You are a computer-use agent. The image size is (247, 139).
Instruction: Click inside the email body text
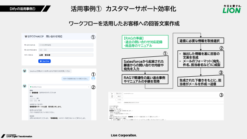166,113
